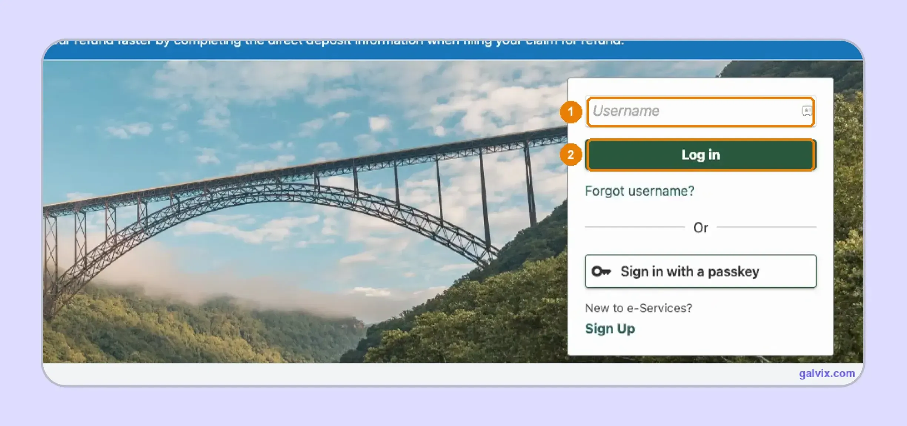Choose Sign in with a passkey
Screen dimensions: 907x426
click(700, 271)
